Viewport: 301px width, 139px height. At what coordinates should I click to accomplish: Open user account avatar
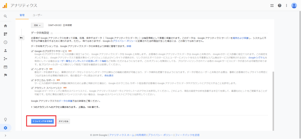coord(294,6)
